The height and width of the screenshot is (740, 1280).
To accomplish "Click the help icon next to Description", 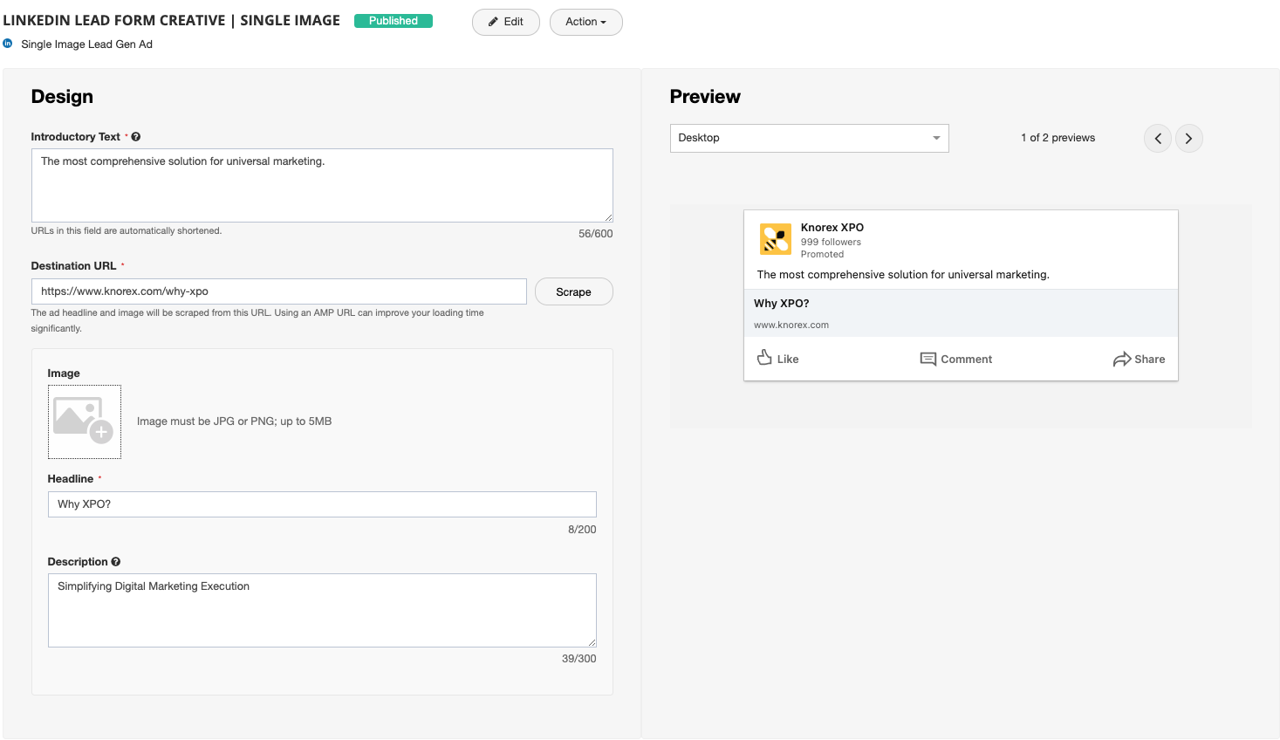I will (116, 562).
